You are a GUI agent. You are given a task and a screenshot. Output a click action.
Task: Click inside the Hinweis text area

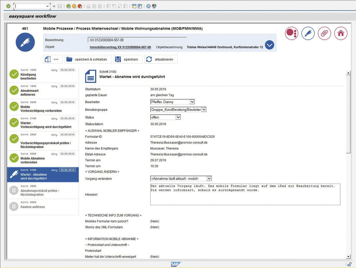[245, 194]
